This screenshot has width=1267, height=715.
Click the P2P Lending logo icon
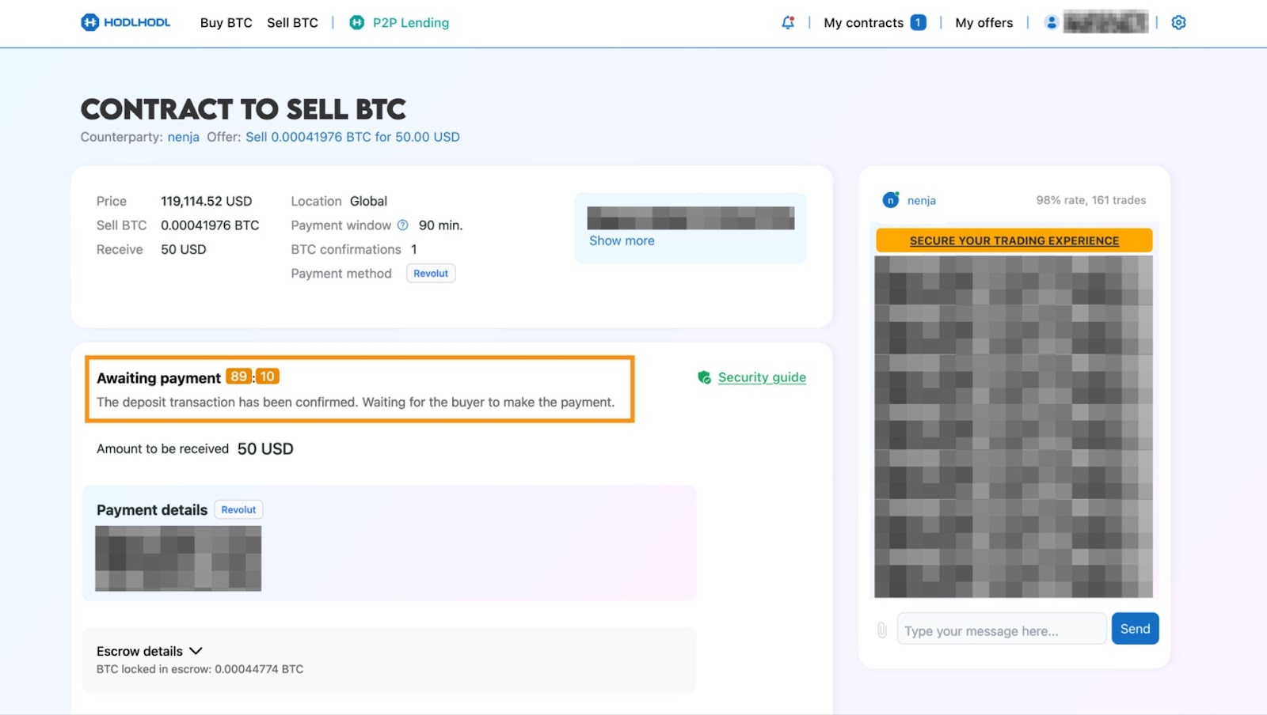pos(357,22)
